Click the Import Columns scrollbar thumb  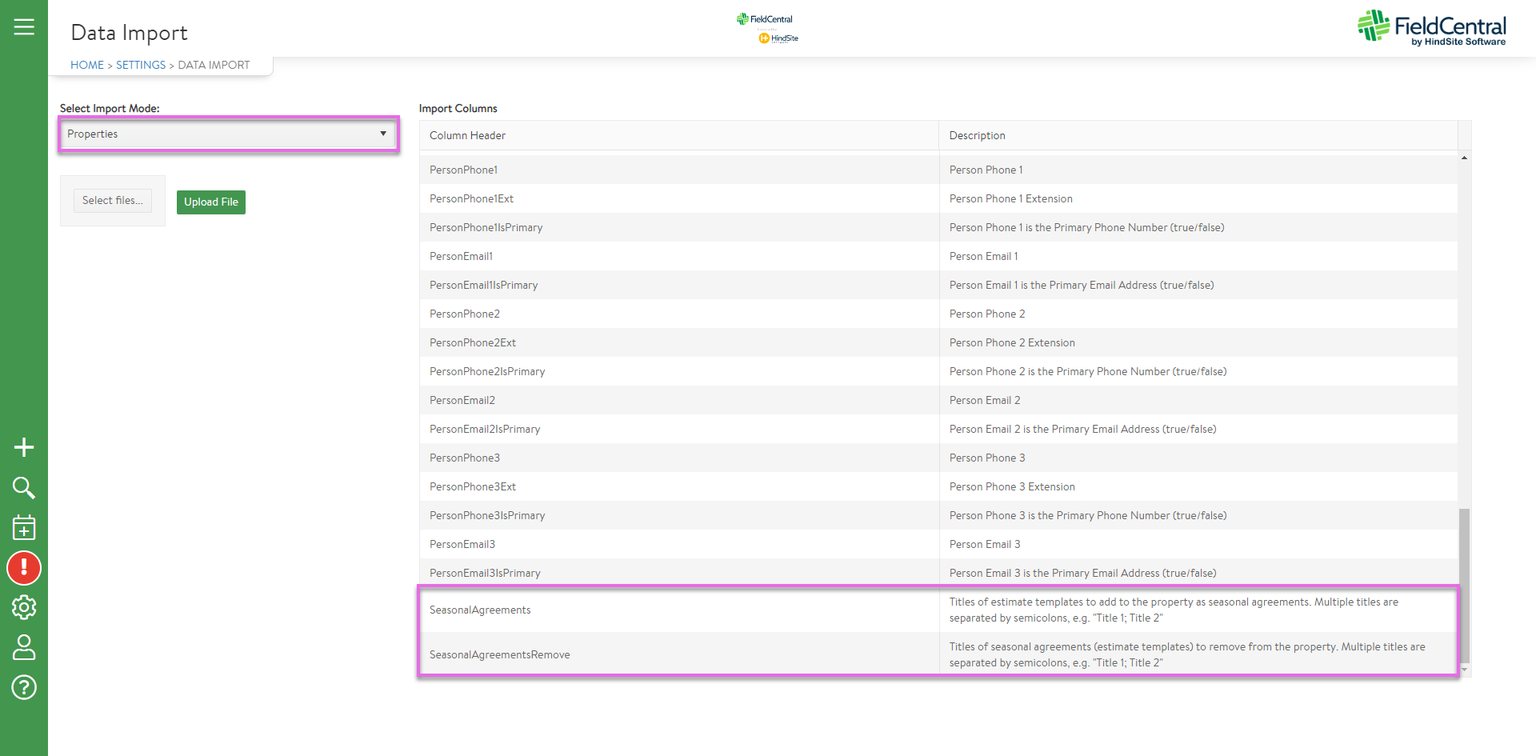1464,586
